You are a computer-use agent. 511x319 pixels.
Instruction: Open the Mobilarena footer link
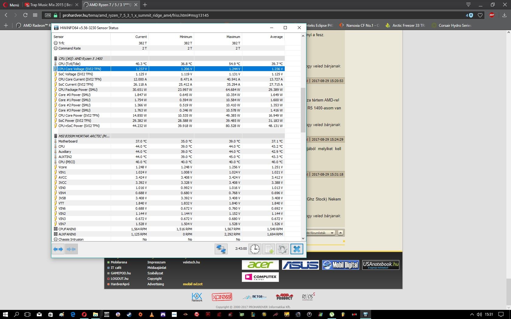(x=119, y=262)
